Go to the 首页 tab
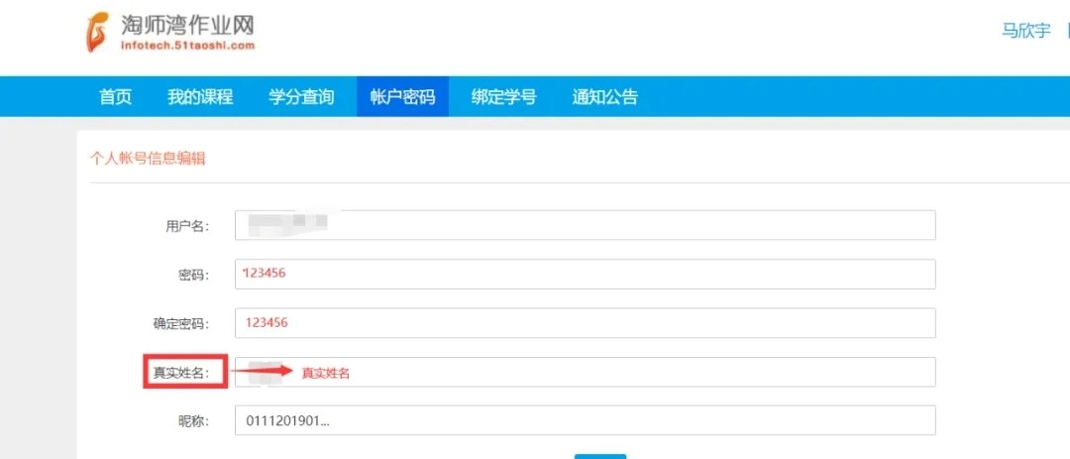 [x=115, y=97]
